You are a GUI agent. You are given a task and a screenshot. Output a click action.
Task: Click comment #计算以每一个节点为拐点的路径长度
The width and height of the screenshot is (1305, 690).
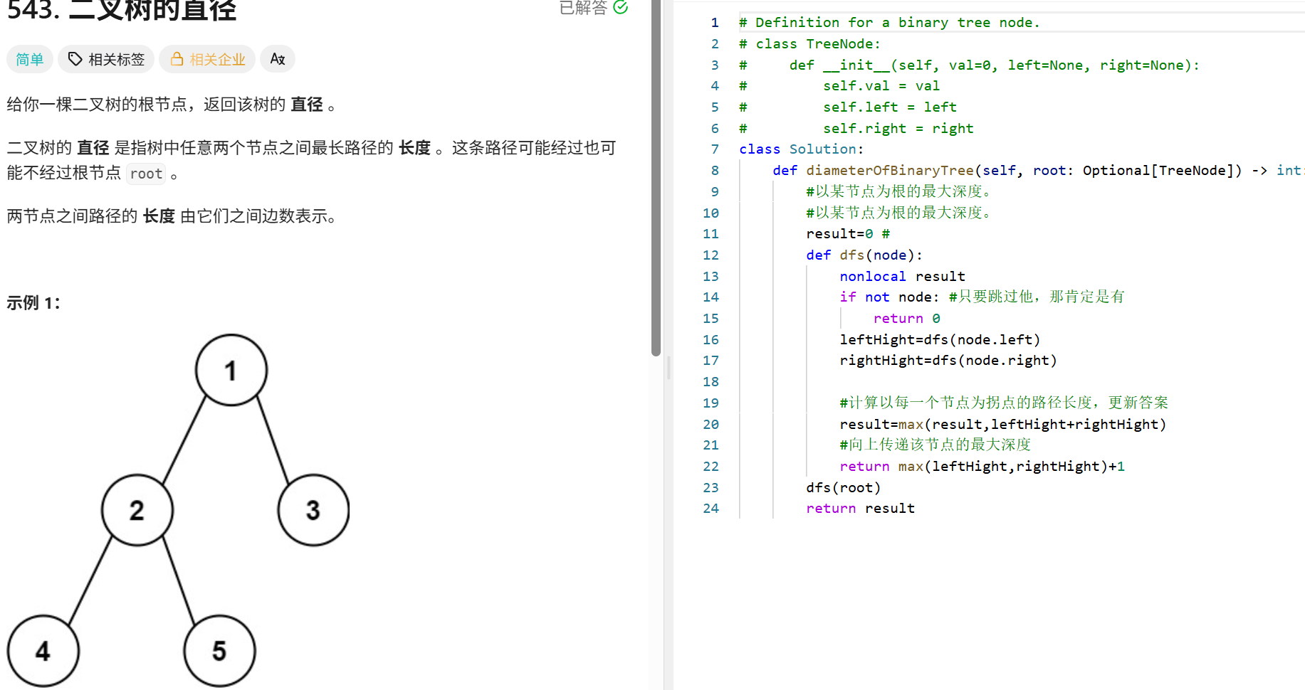(x=1004, y=403)
